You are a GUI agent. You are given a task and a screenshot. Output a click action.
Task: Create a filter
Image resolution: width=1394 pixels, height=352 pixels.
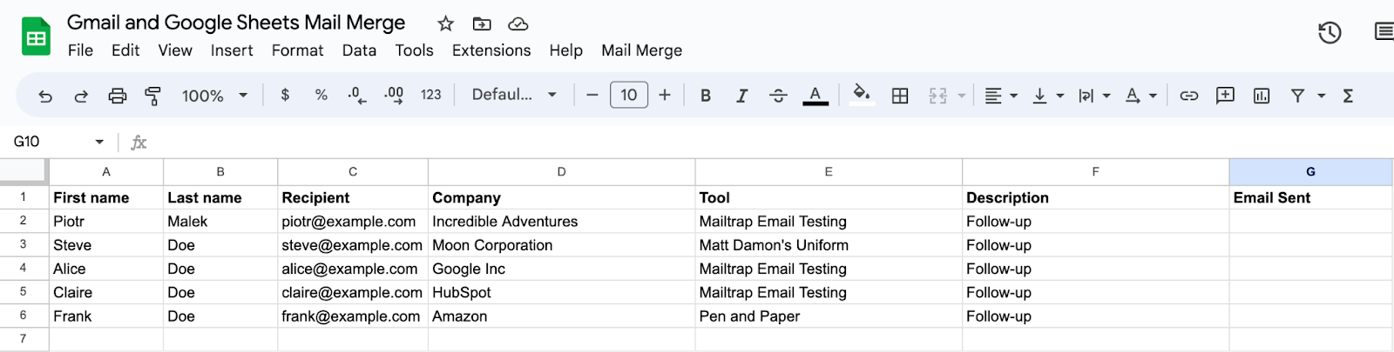tap(1297, 96)
